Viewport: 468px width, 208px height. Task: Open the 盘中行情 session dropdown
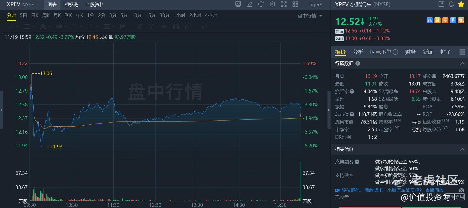pos(310,16)
